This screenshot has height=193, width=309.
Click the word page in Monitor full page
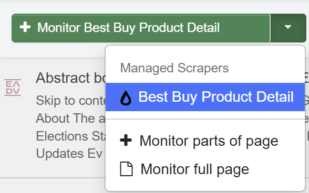click(233, 170)
